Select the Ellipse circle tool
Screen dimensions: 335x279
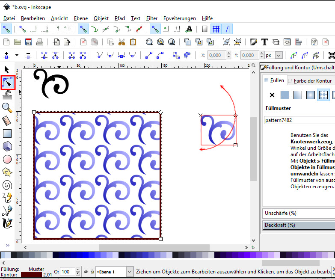pos(7,159)
